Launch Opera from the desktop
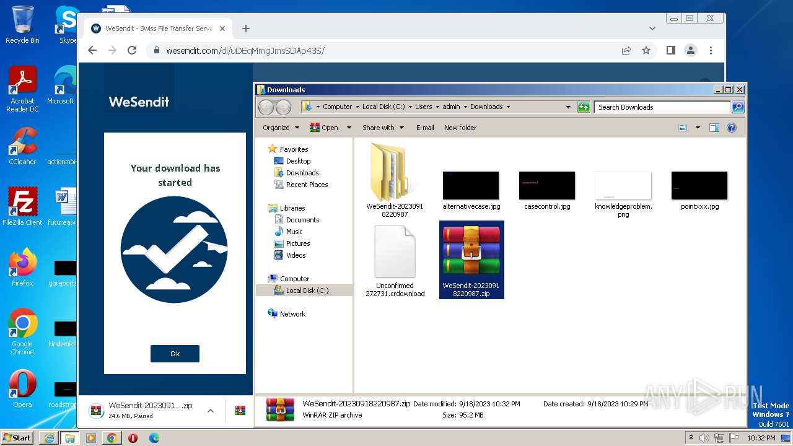793x446 pixels. coord(22,389)
